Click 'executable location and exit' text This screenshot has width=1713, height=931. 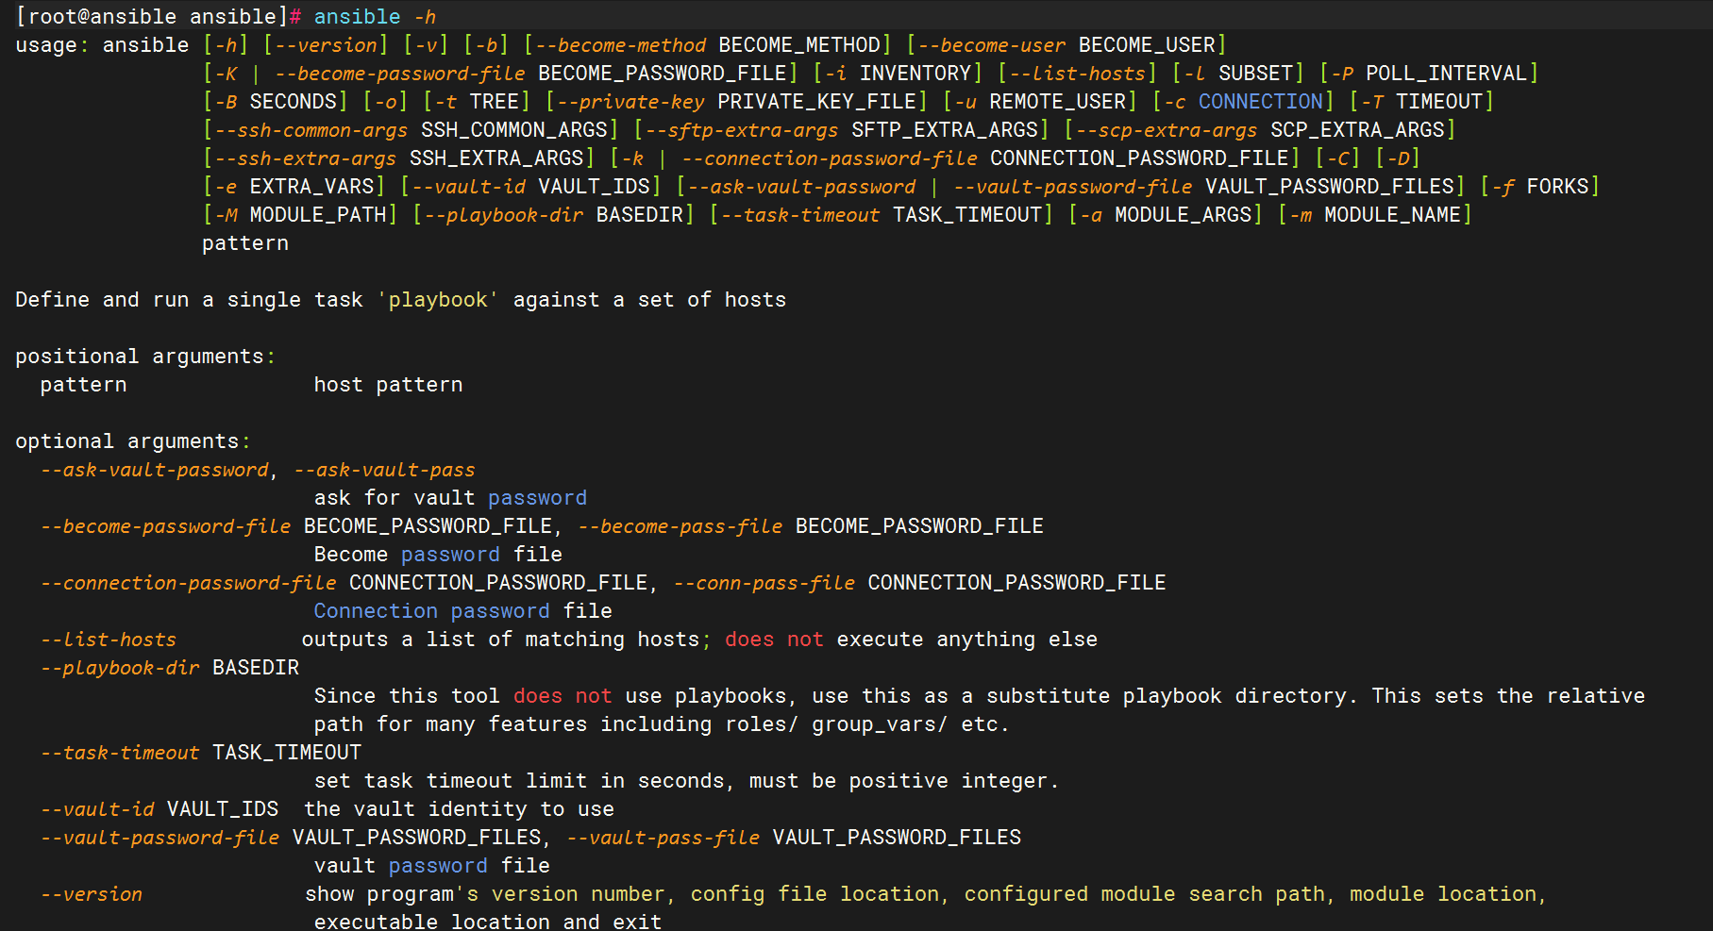point(488,922)
